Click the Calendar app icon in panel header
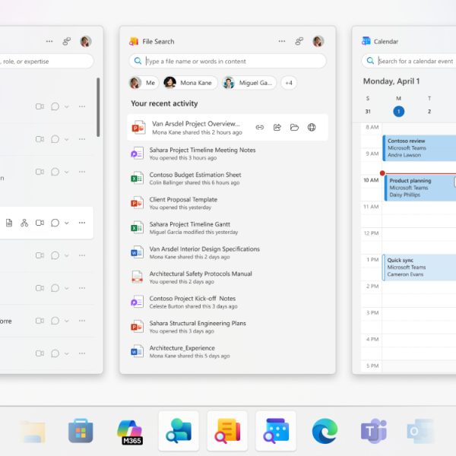The width and height of the screenshot is (456, 456). coord(366,41)
